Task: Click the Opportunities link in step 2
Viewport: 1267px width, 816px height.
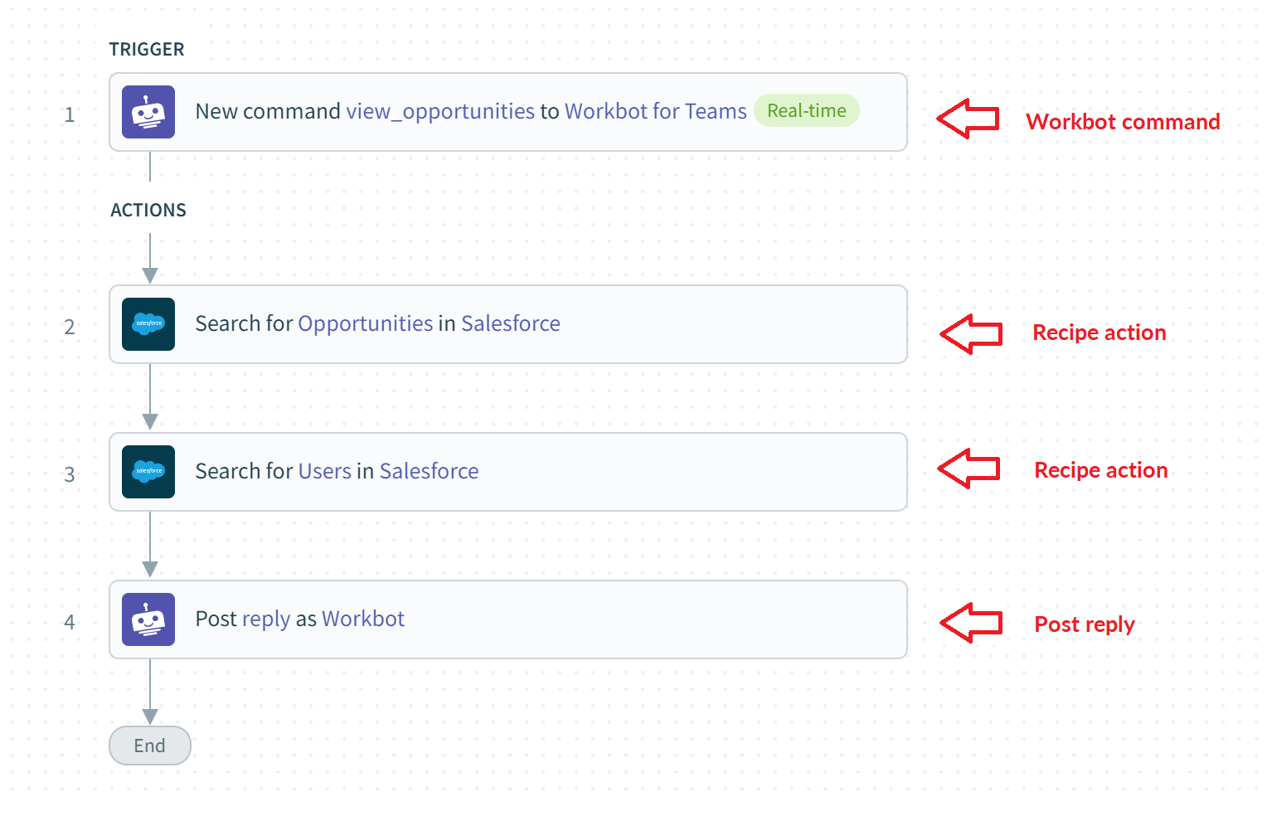Action: click(x=365, y=323)
